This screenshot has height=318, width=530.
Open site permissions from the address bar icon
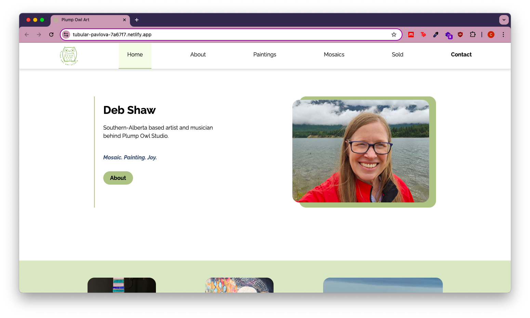66,35
